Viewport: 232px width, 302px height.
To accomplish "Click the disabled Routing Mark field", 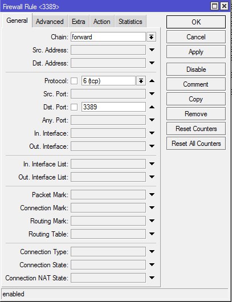I will coord(108,221).
